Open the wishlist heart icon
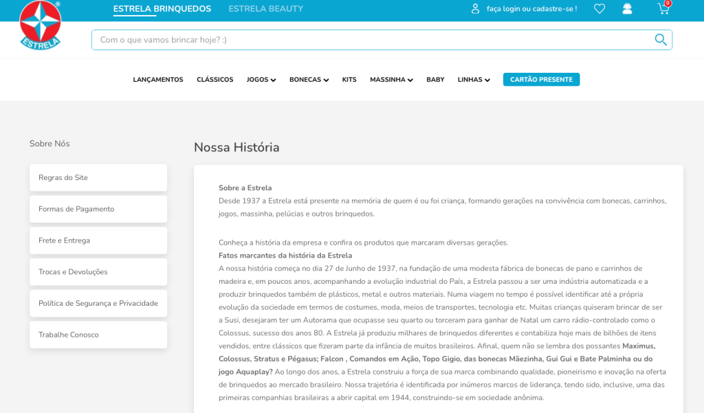Image resolution: width=704 pixels, height=413 pixels. tap(599, 8)
